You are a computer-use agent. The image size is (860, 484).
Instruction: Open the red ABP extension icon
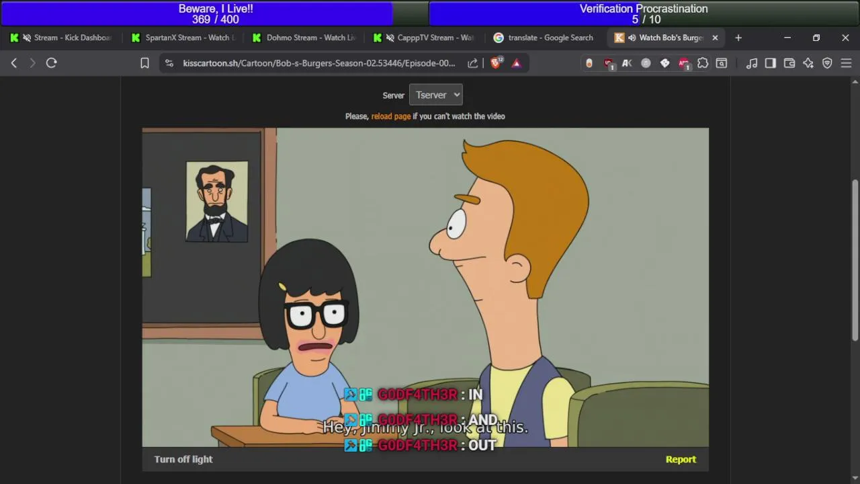[684, 63]
